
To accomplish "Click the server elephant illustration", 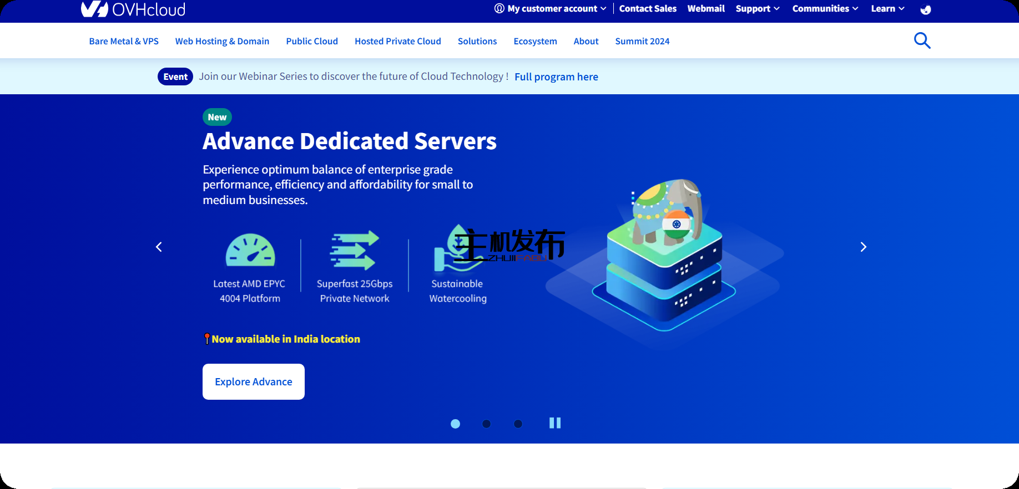I will click(664, 255).
